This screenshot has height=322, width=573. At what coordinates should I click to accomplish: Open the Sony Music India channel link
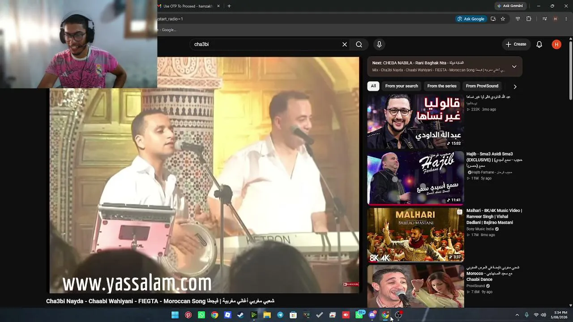480,229
